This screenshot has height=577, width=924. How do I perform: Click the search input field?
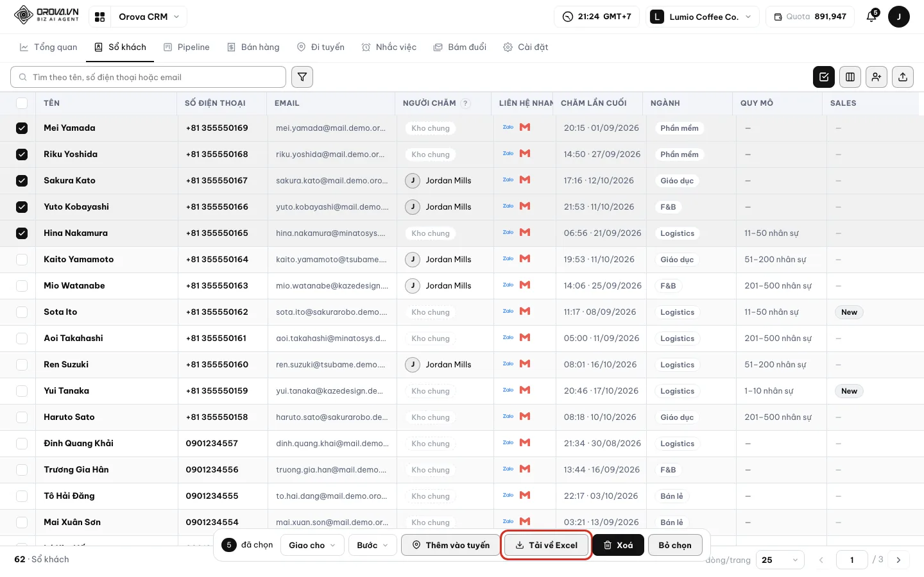pos(148,77)
